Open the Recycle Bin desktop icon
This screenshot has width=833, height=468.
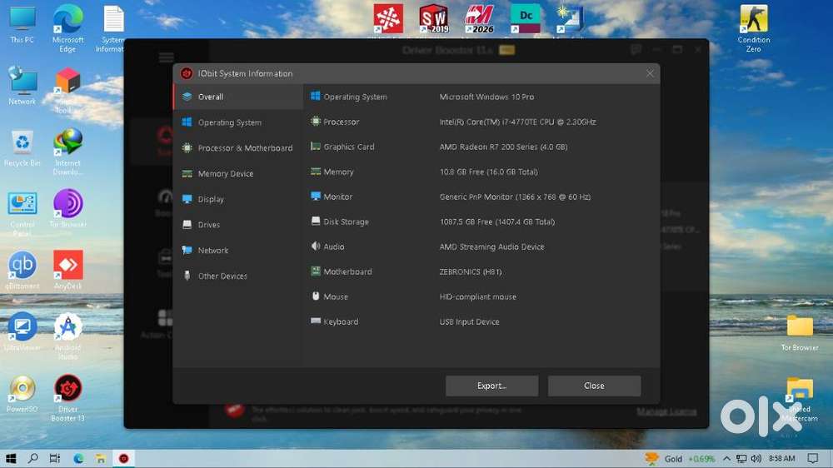coord(22,147)
